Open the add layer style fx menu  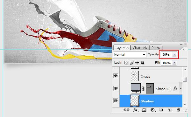136,110
